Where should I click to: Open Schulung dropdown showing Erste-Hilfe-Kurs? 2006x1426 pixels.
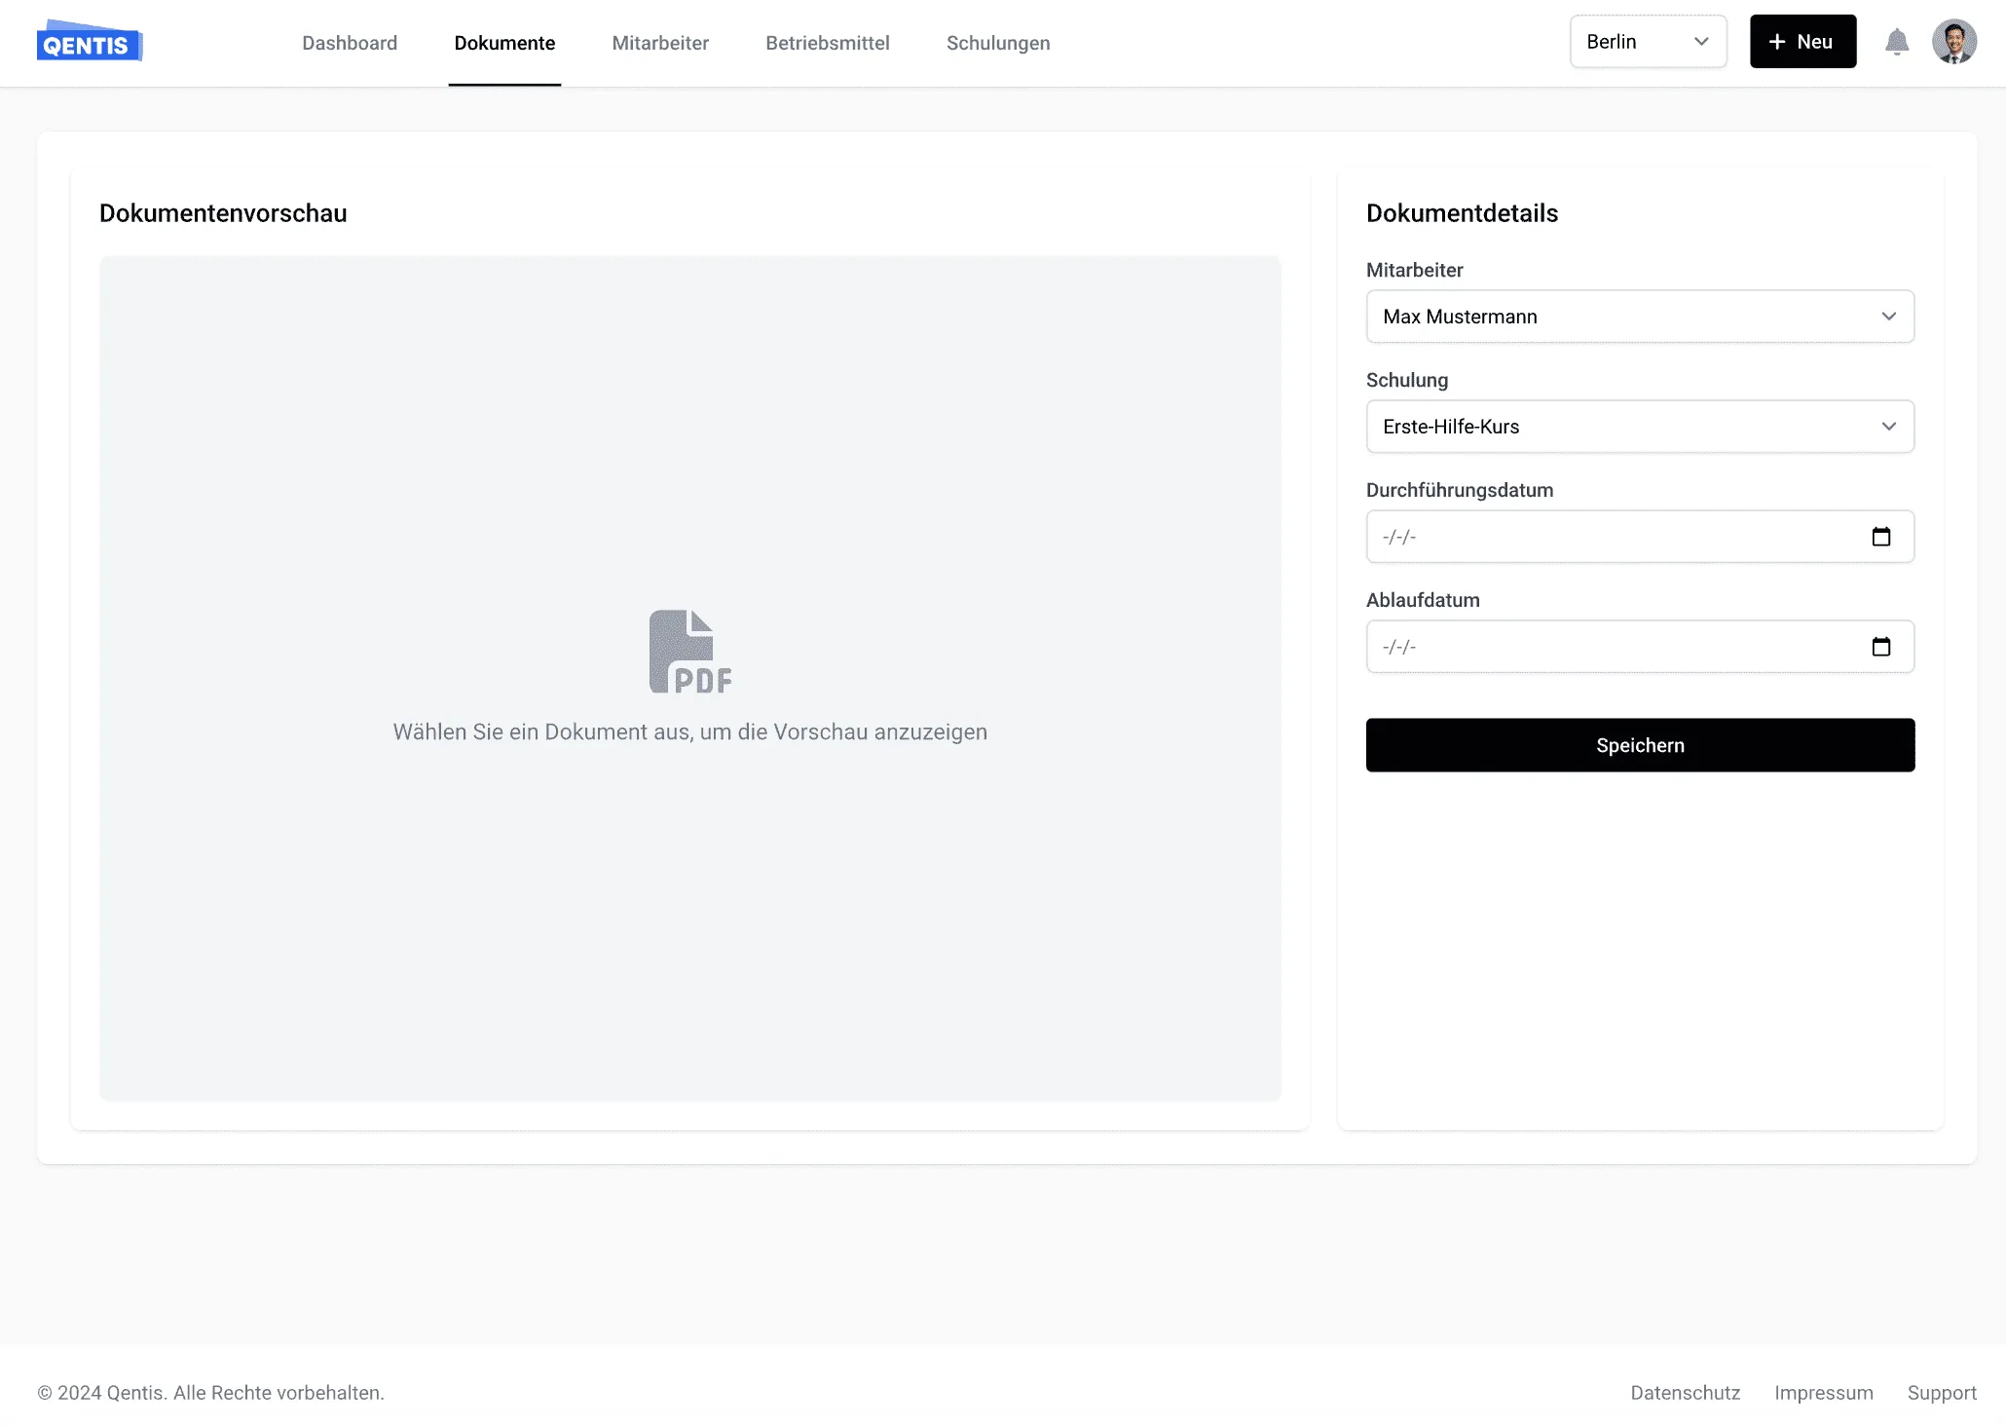(x=1640, y=427)
